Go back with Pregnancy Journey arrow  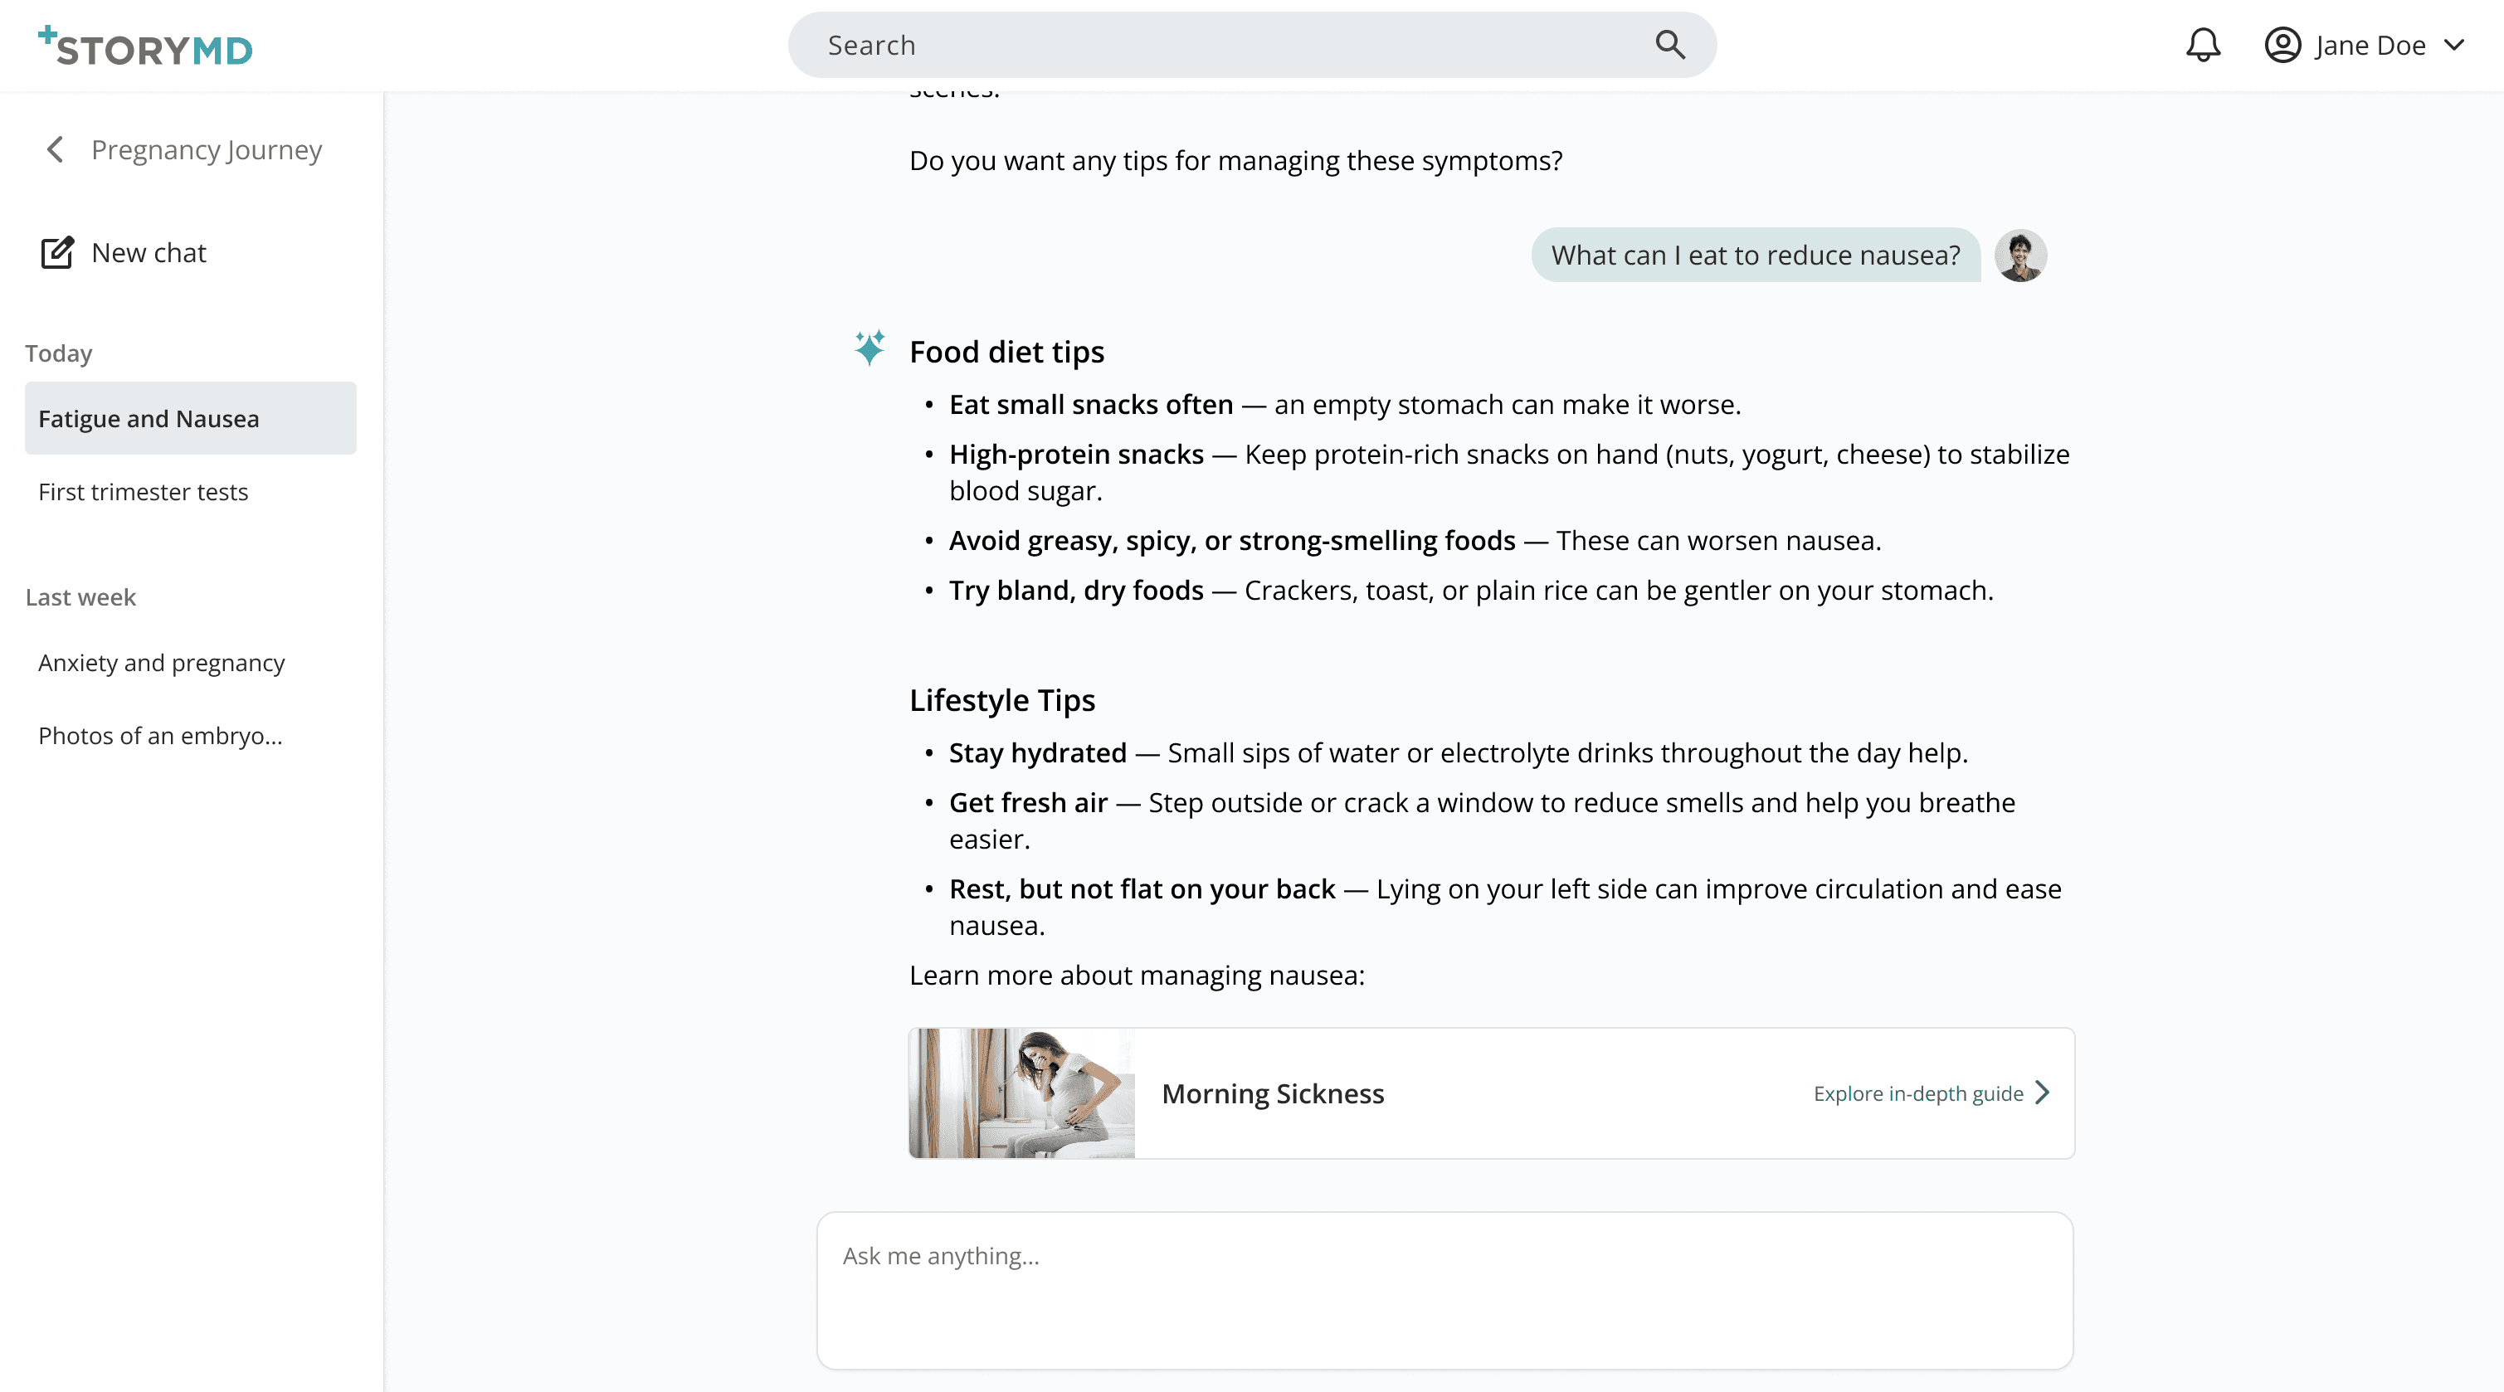[x=56, y=149]
